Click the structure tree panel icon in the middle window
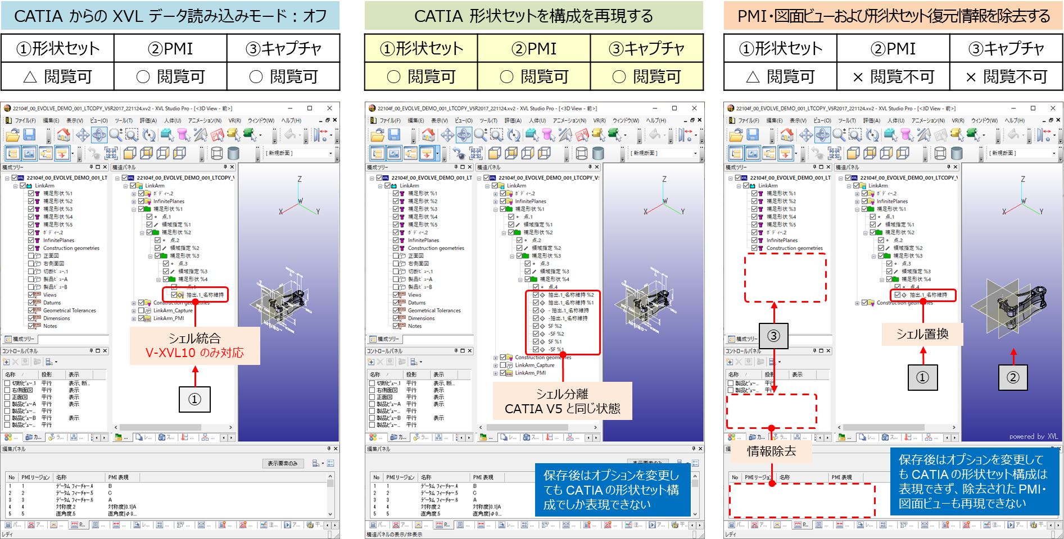1064x539 pixels. [378, 153]
